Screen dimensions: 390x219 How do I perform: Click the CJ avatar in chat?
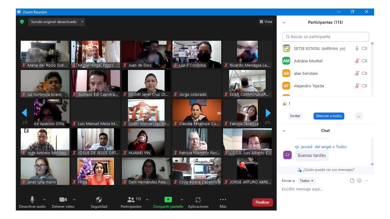[x=287, y=155]
